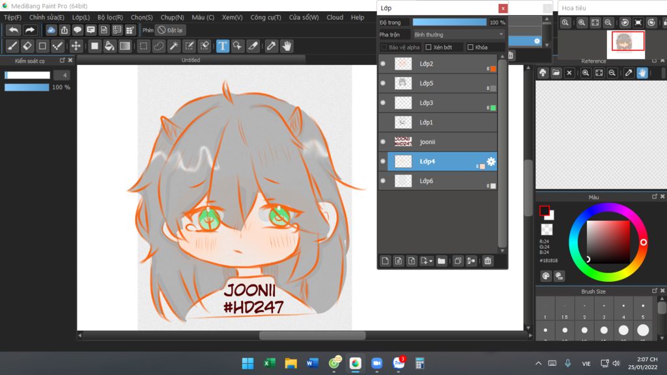Select the Divide/knife tool
667x375 pixels.
253,46
